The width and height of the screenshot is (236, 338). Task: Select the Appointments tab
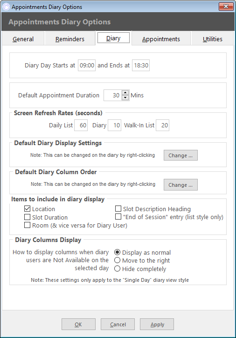(x=161, y=39)
